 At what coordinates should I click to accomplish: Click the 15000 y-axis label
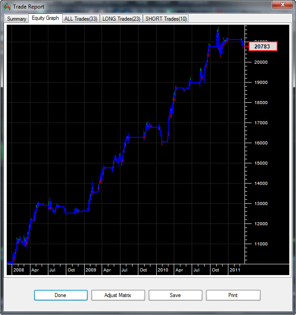point(261,163)
